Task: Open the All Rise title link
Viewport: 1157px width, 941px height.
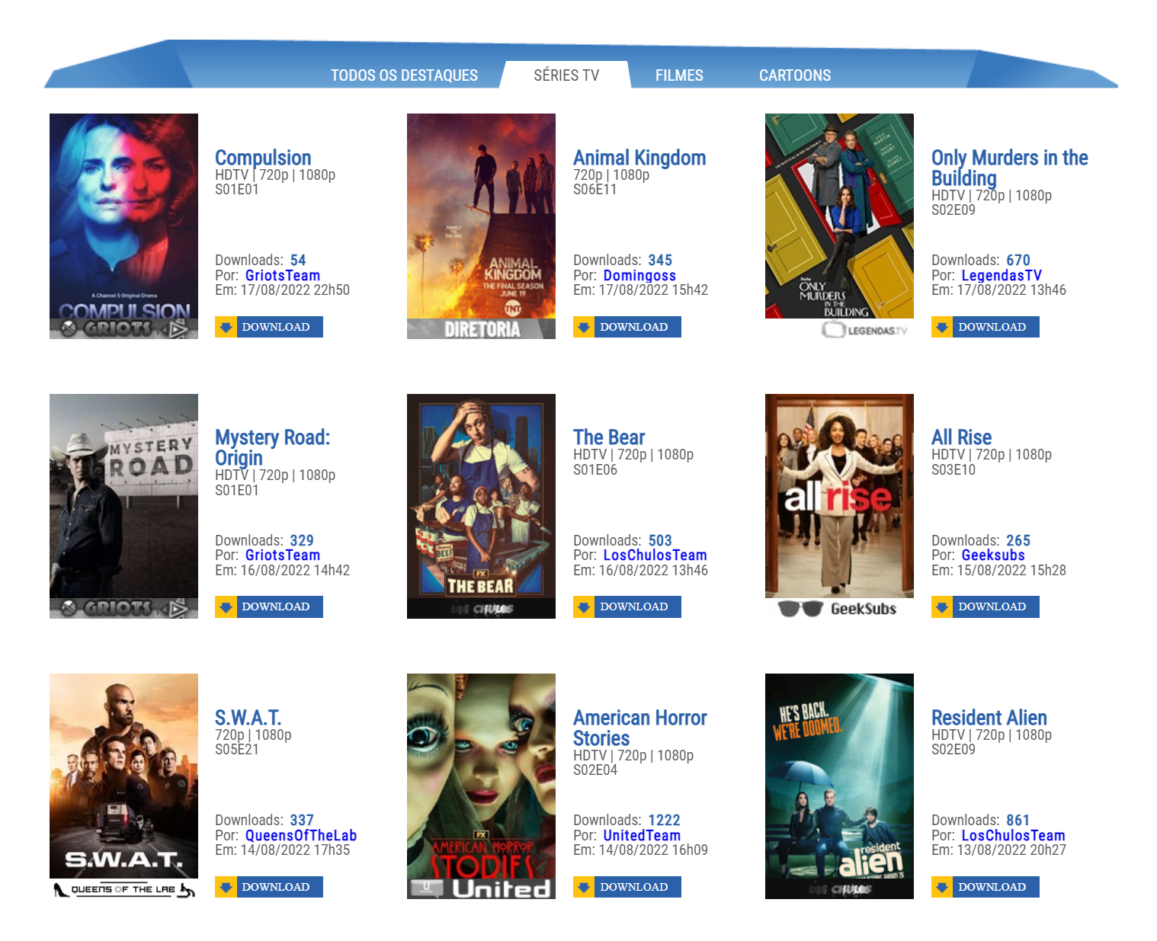Action: [961, 437]
